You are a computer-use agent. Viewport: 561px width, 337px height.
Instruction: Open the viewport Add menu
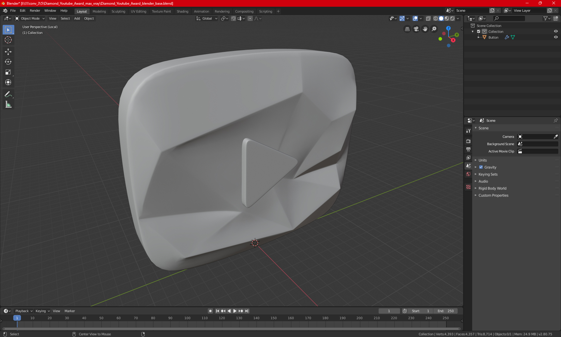coord(77,18)
